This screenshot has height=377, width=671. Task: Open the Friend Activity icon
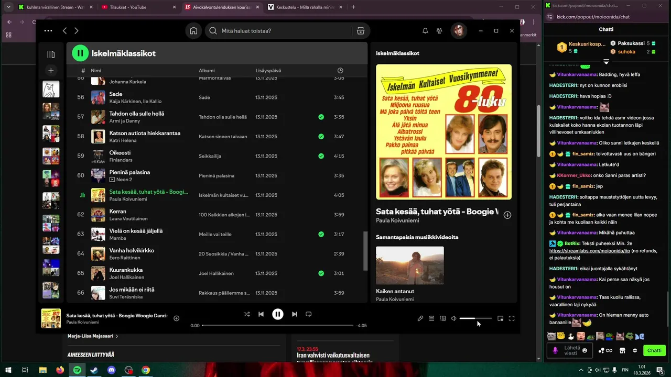(x=439, y=31)
